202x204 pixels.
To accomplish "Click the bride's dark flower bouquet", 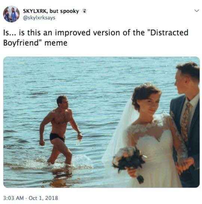I will click(x=129, y=163).
